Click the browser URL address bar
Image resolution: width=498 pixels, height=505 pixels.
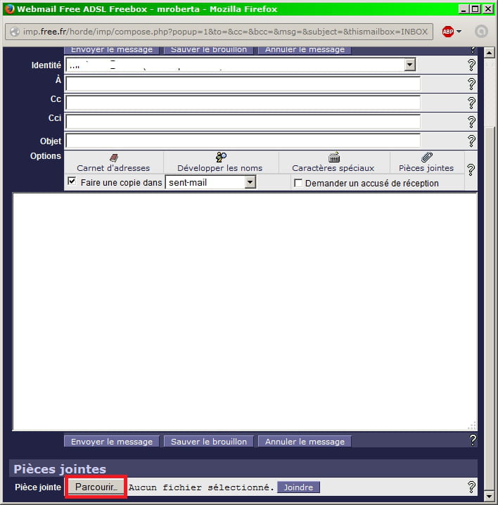(x=219, y=32)
